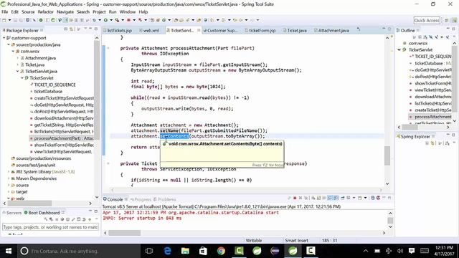
Task: Toggle Hide Fields in Outline toolbar
Action: (x=430, y=37)
